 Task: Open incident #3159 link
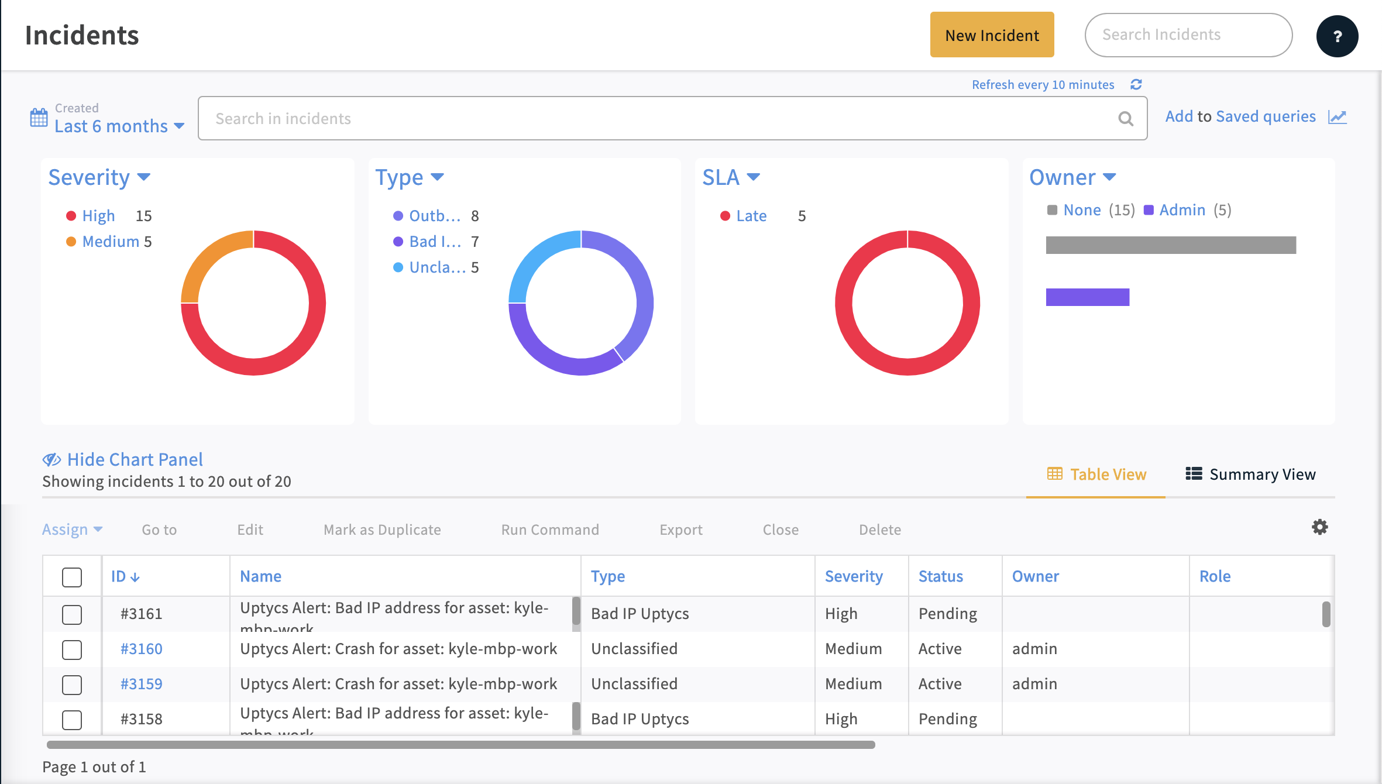[x=140, y=683]
